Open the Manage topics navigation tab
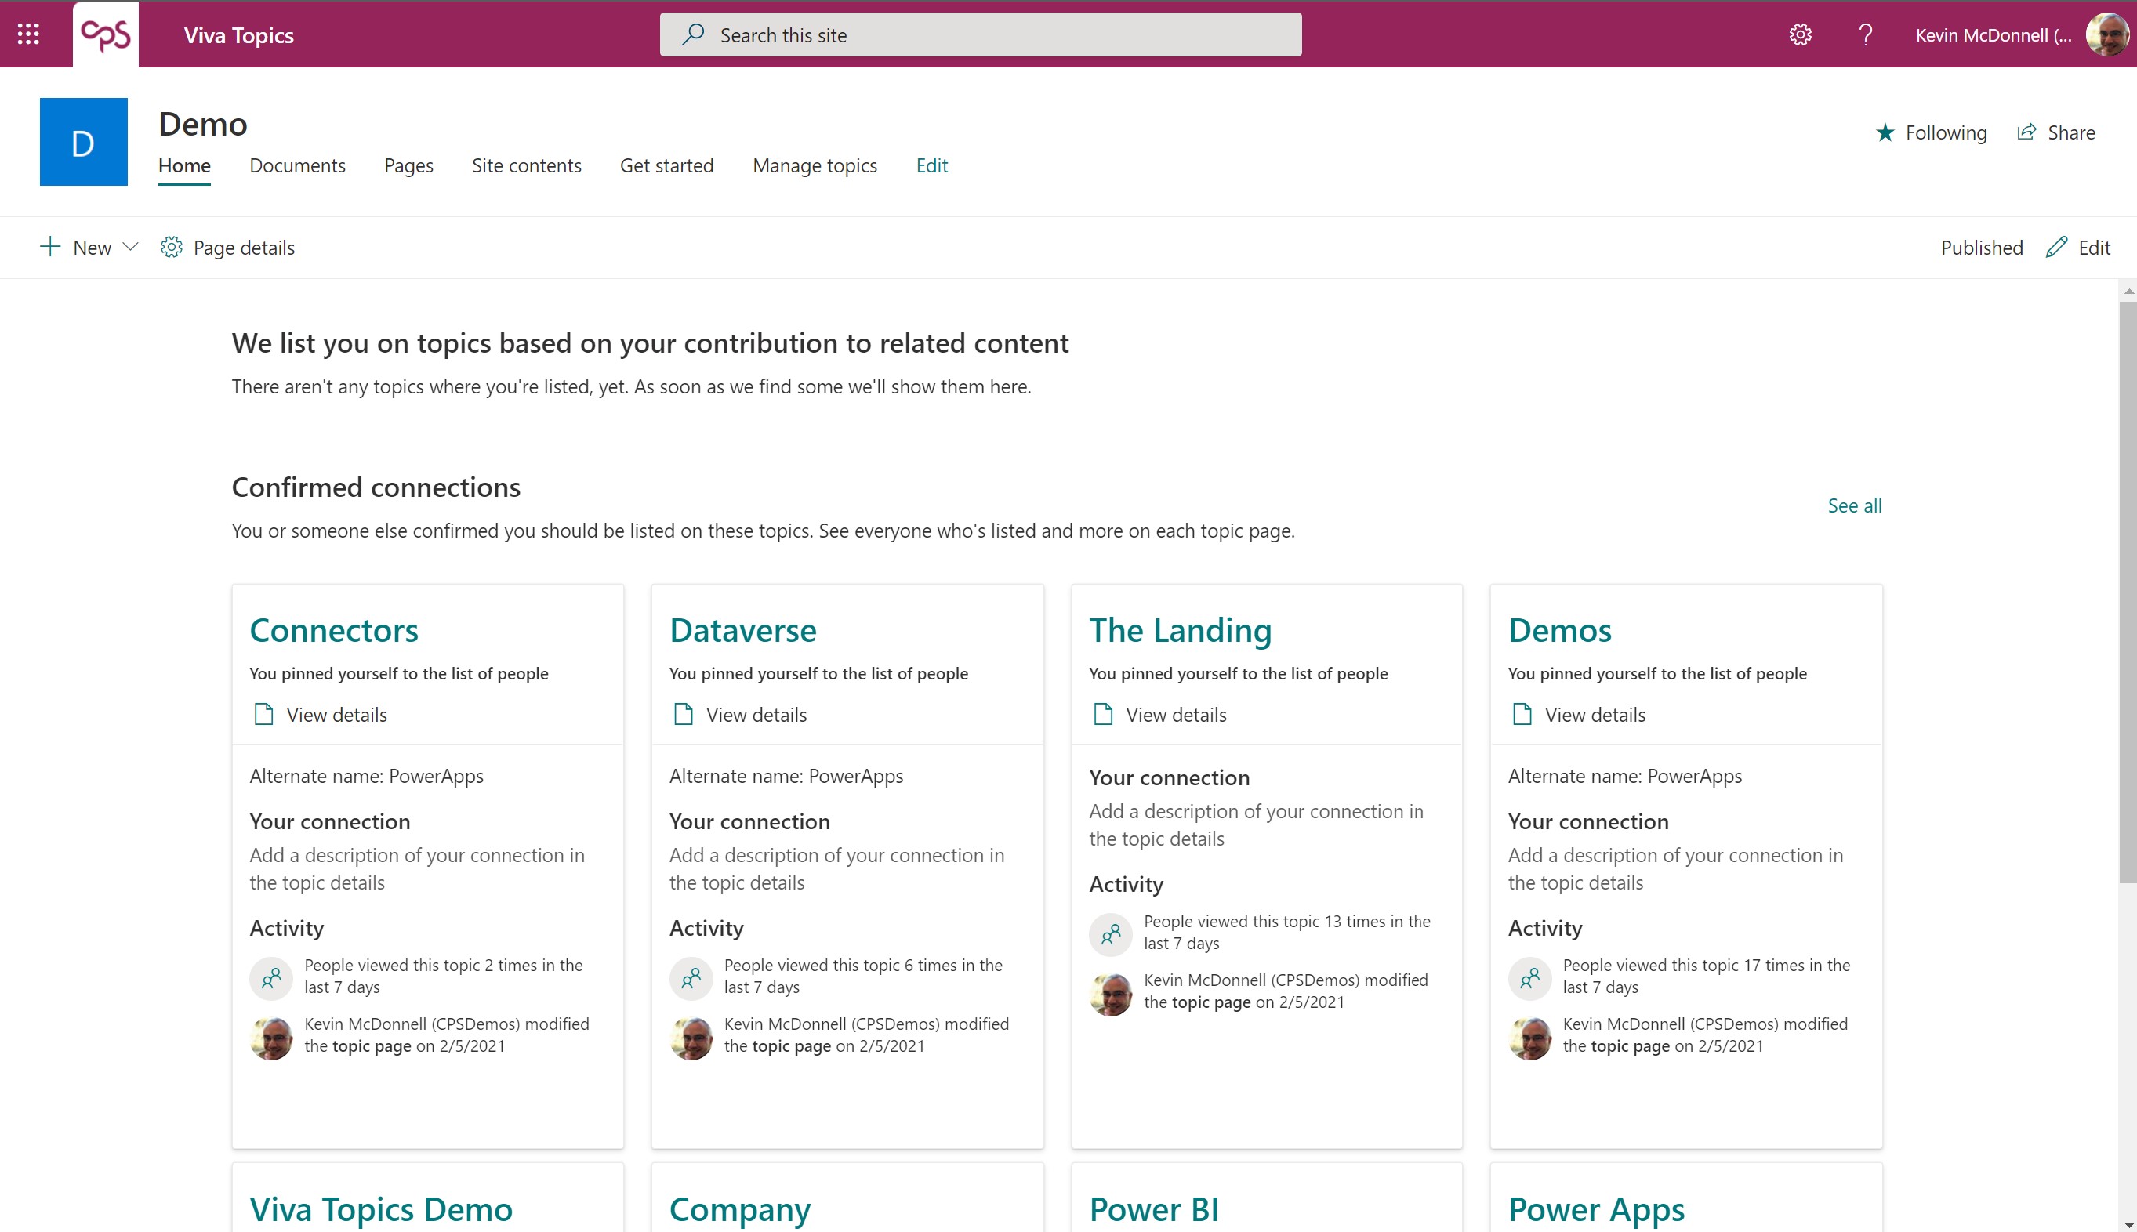Screen dimensions: 2137x1232 815,165
